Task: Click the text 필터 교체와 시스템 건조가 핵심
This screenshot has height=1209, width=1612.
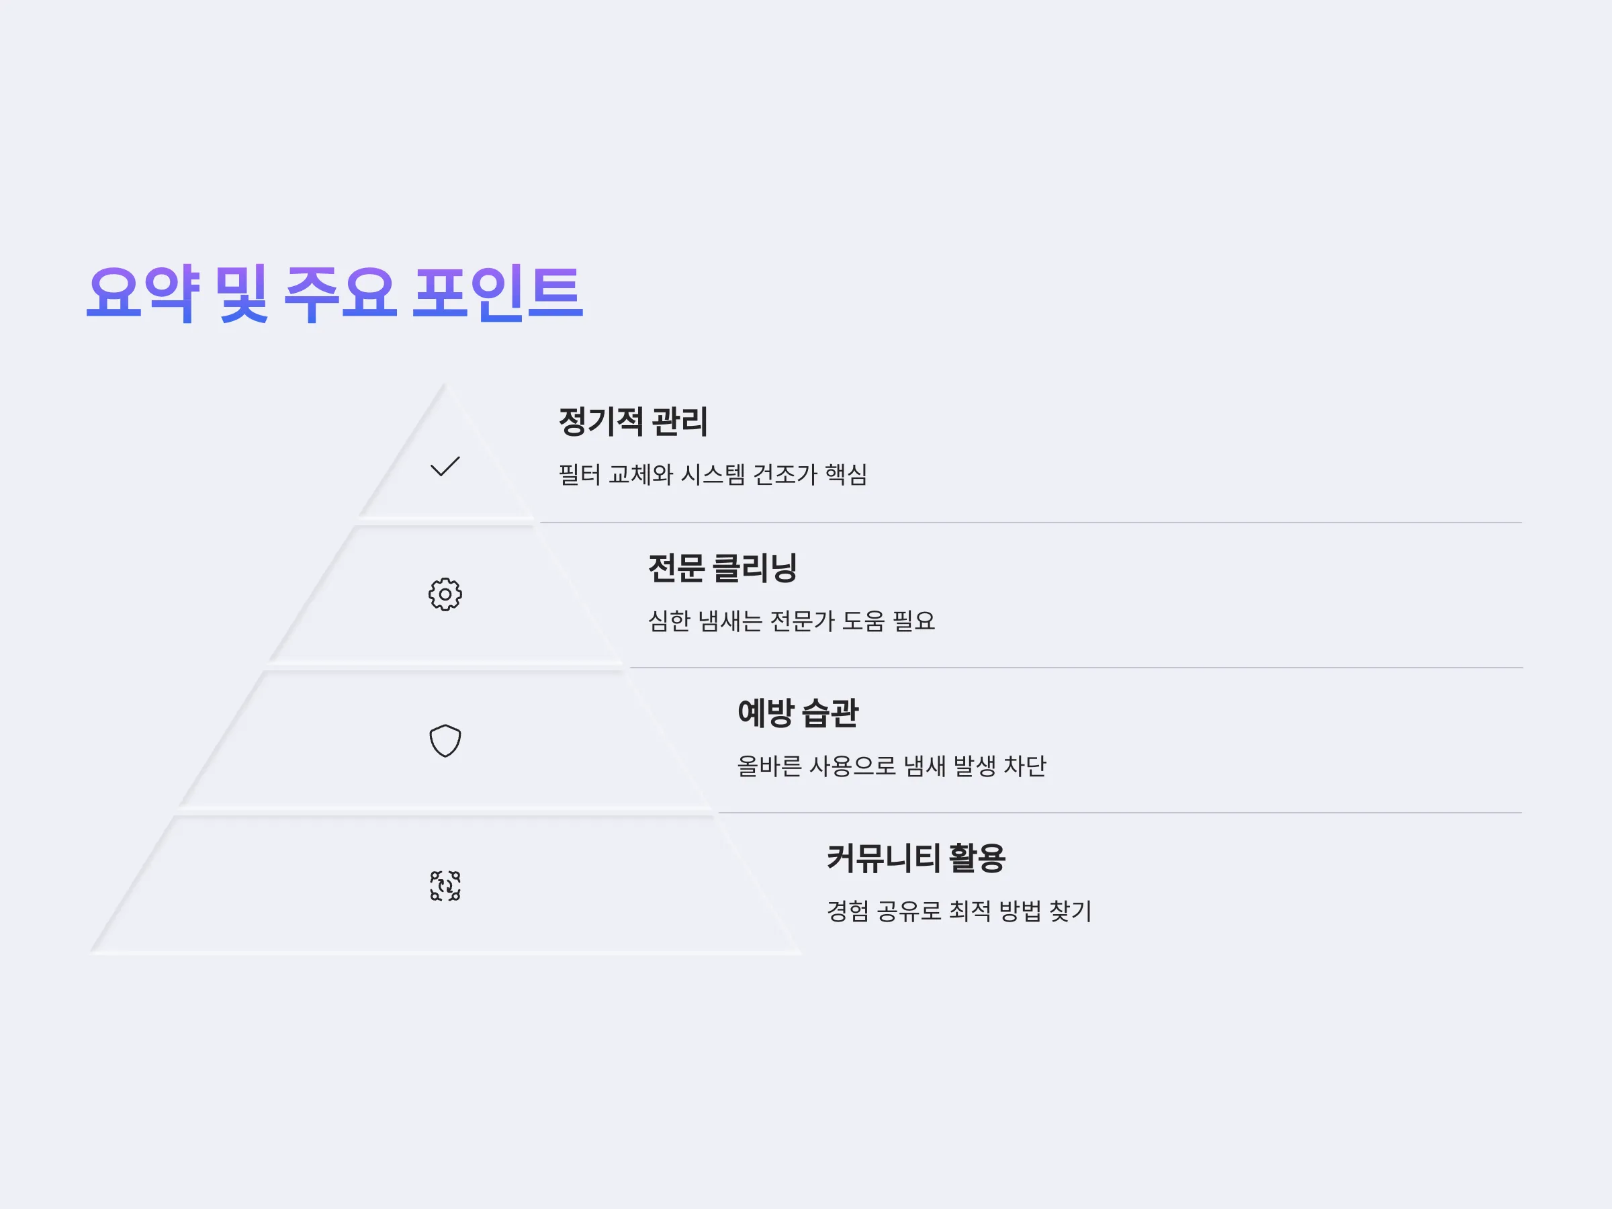Action: (713, 474)
